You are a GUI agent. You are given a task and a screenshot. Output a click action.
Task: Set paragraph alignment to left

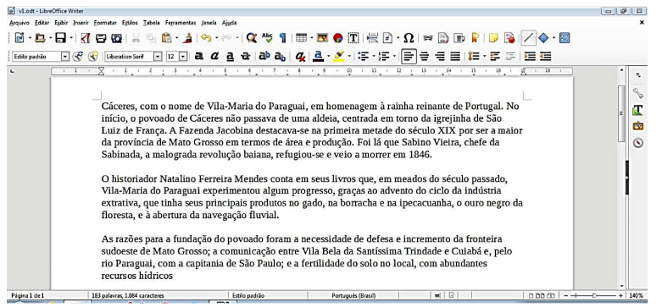[409, 57]
